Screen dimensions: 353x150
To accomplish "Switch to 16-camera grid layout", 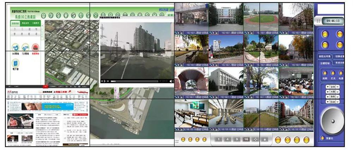I will (247, 139).
